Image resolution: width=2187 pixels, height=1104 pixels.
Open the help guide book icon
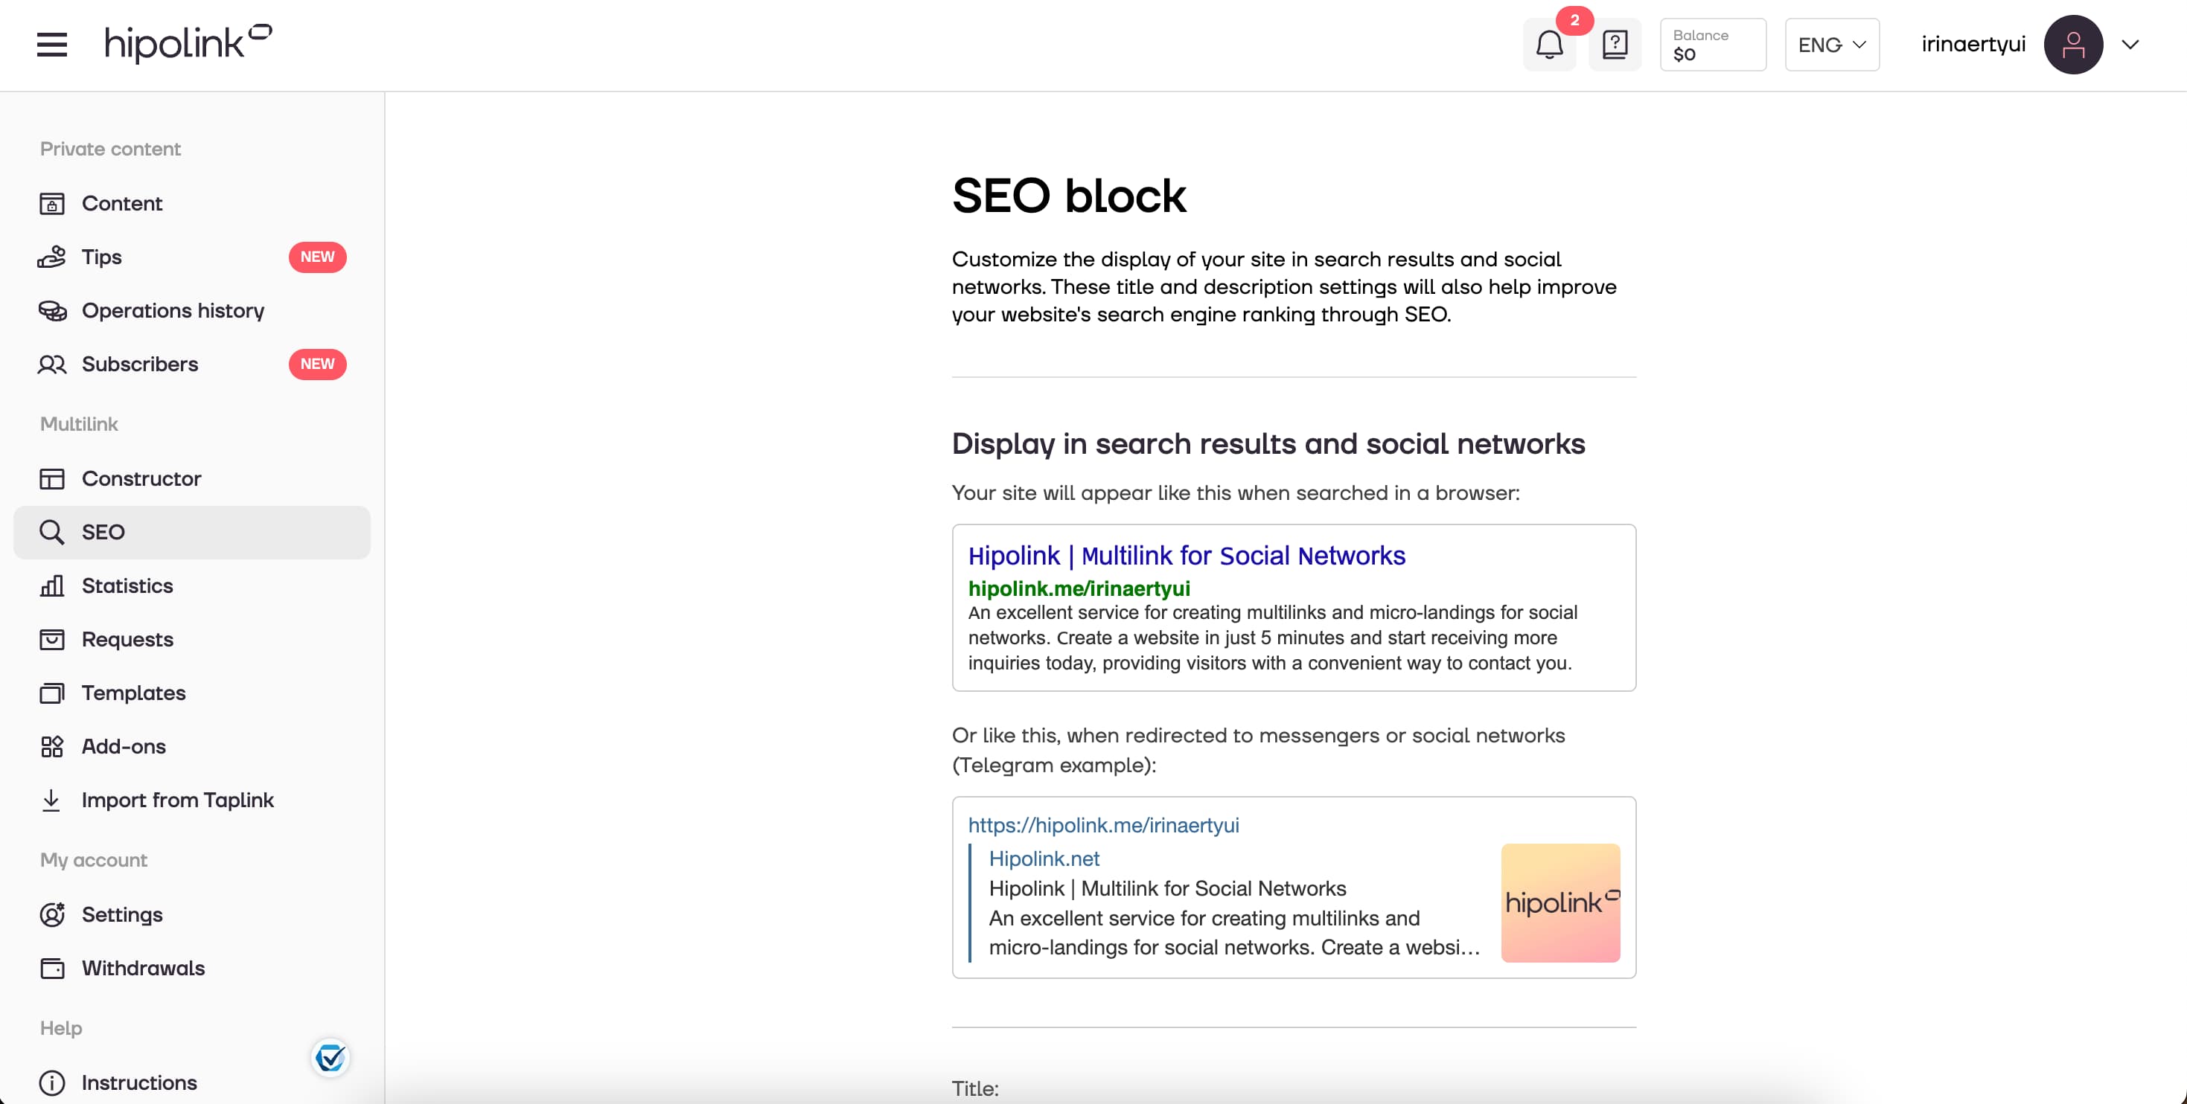point(1615,44)
